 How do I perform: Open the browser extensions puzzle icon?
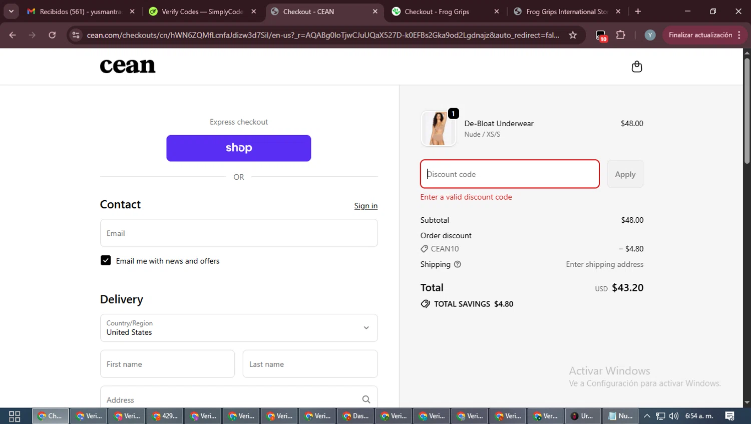tap(621, 35)
